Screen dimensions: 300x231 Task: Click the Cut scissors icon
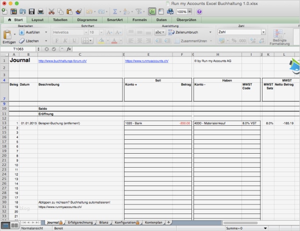(x=51, y=11)
